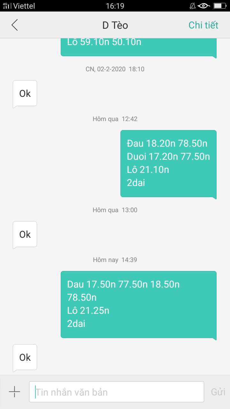This screenshot has width=230, height=409.
Task: Select sent message starting Đau 18.20n
Action: (168, 163)
